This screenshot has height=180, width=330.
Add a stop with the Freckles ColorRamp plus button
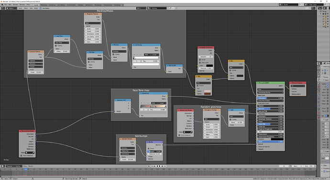point(134,54)
